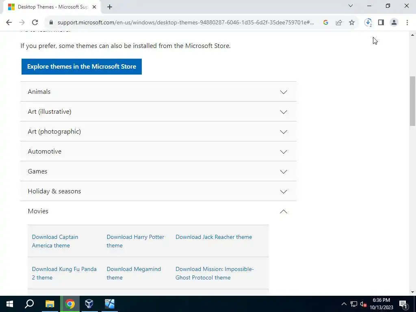
Task: Show hidden system tray icons
Action: point(344,304)
